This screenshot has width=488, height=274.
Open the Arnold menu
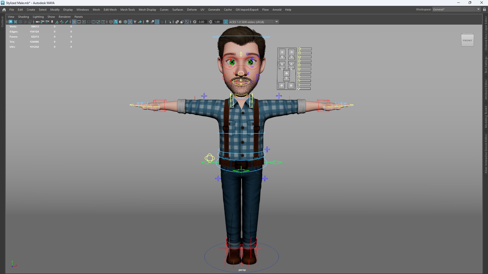click(x=277, y=10)
